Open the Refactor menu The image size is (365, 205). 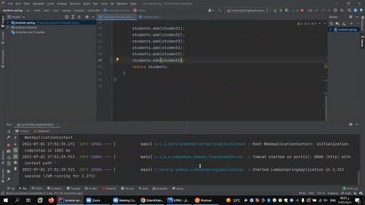[75, 4]
